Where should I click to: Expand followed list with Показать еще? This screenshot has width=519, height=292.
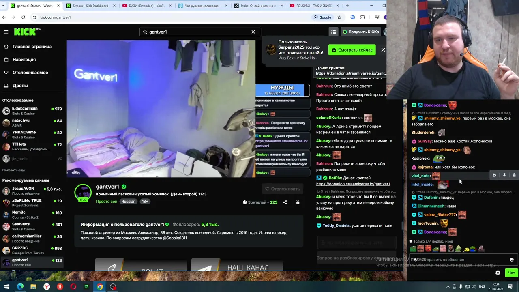click(x=14, y=170)
